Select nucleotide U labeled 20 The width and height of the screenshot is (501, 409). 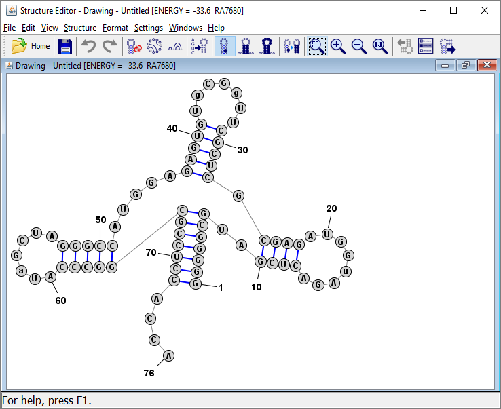[327, 234]
